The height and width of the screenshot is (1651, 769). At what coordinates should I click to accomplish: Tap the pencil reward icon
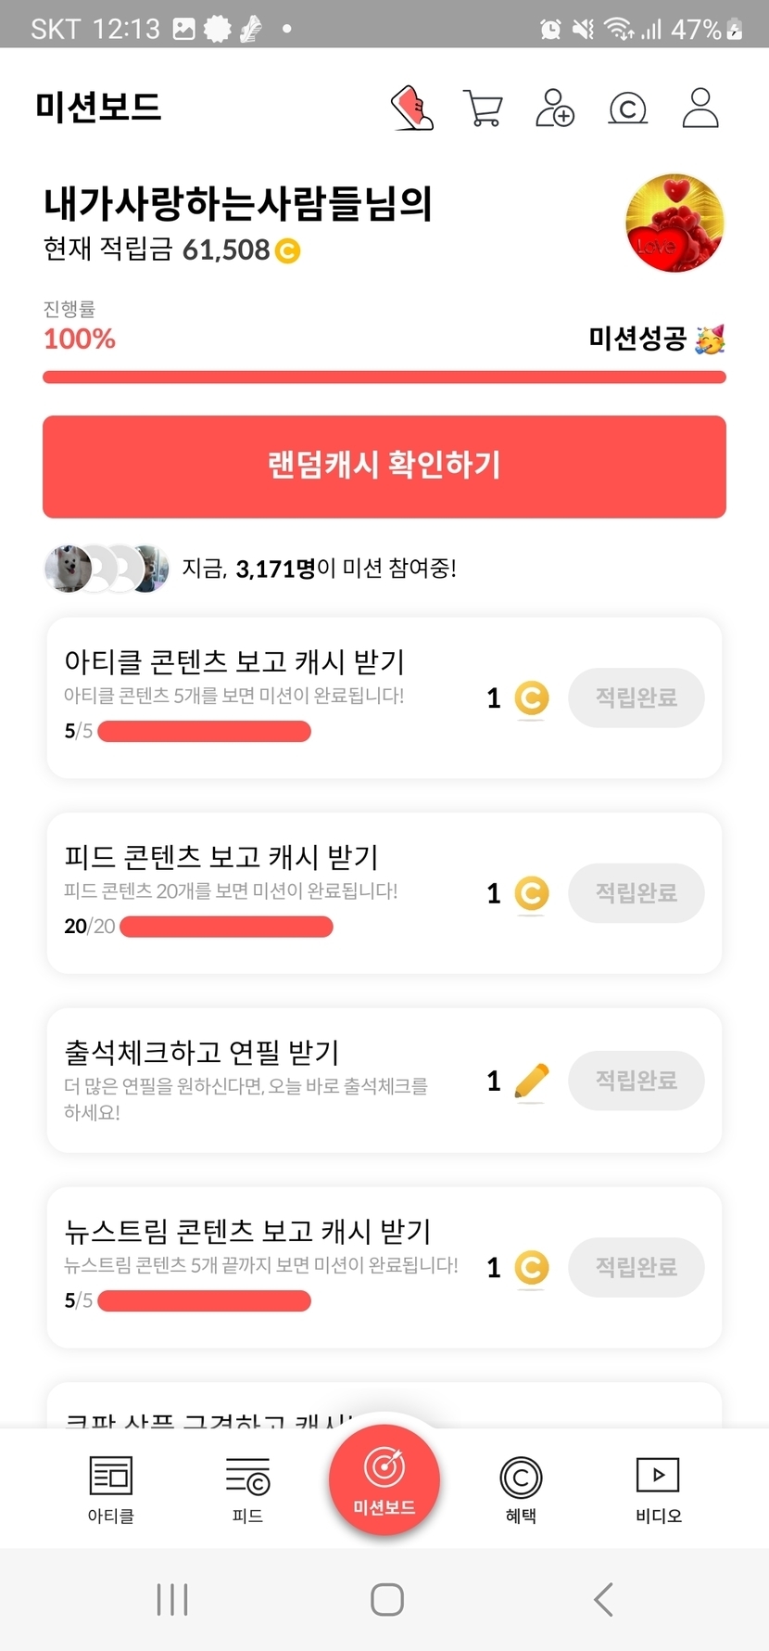click(532, 1081)
